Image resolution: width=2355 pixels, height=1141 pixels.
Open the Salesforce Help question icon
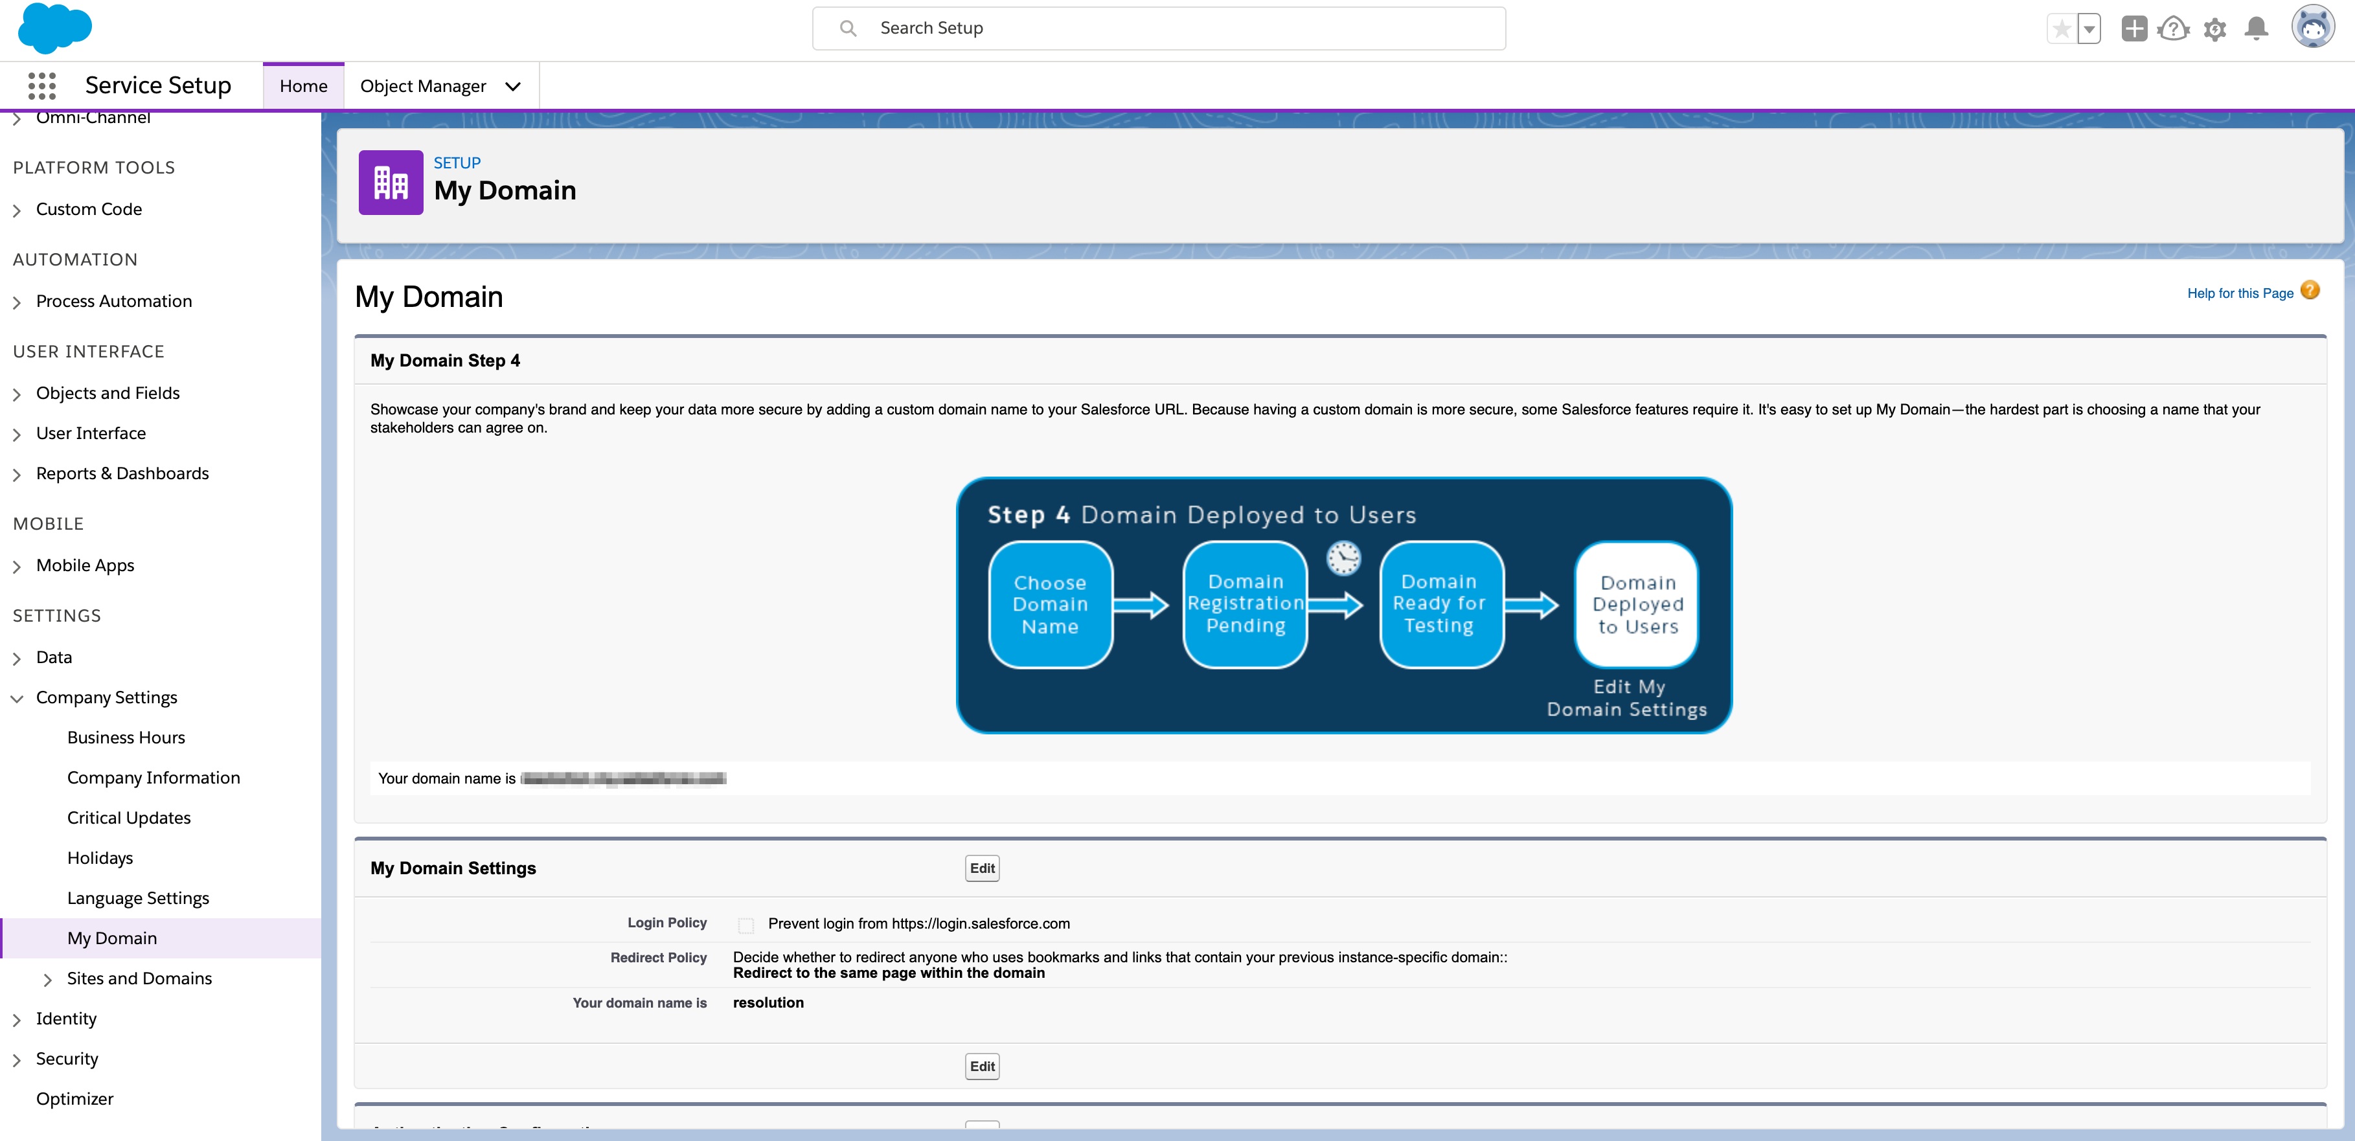[2173, 29]
